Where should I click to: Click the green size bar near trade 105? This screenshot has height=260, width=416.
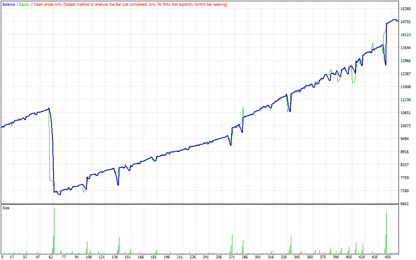[87, 247]
